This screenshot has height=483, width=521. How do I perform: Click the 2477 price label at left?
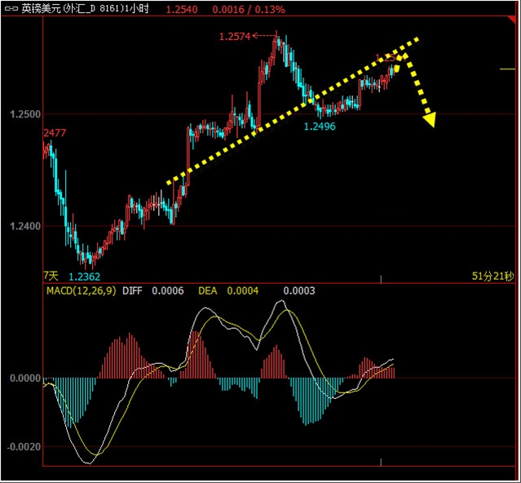pyautogui.click(x=55, y=133)
